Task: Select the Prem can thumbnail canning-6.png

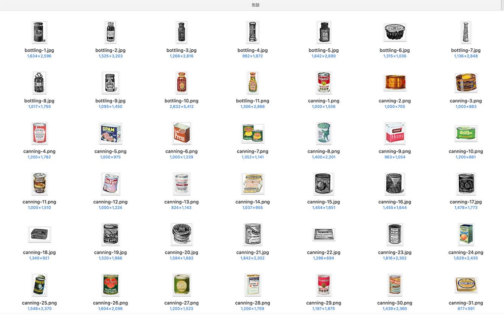Action: [182, 133]
